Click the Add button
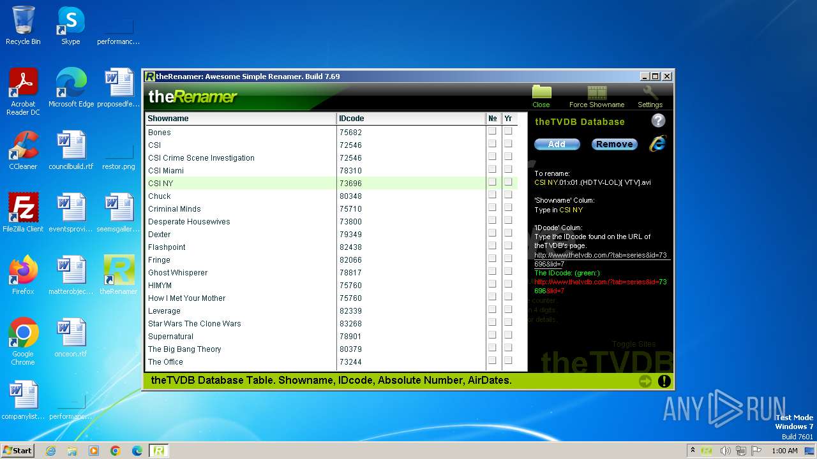The height and width of the screenshot is (459, 817). [557, 144]
